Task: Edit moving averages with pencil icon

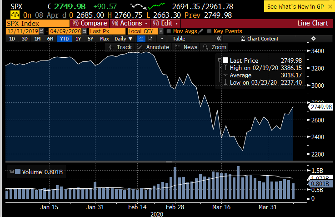Action: pos(200,31)
